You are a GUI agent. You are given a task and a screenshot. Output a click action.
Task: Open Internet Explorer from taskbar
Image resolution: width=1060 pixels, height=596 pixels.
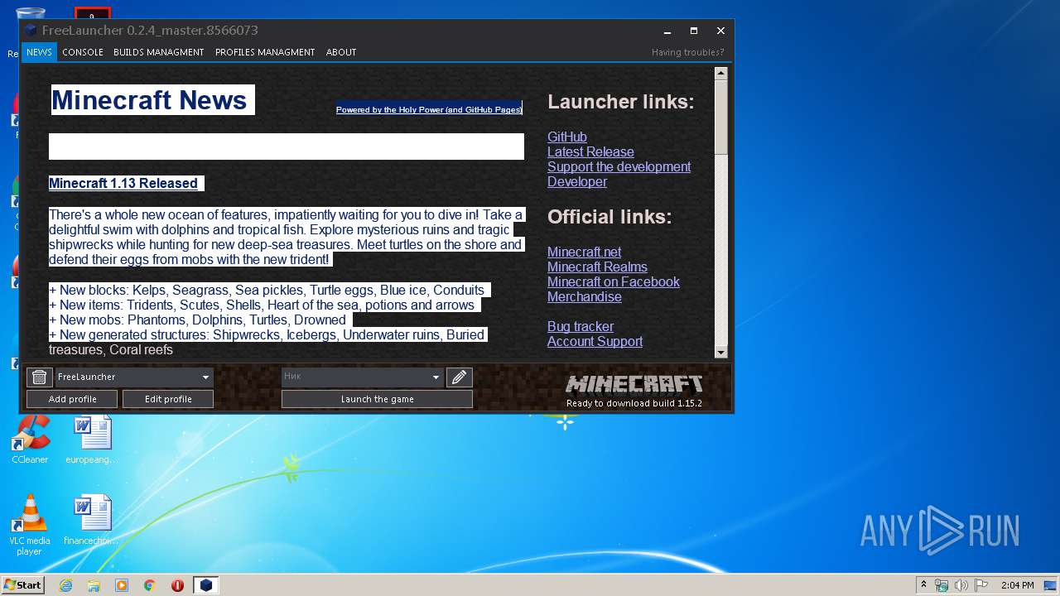pos(65,585)
